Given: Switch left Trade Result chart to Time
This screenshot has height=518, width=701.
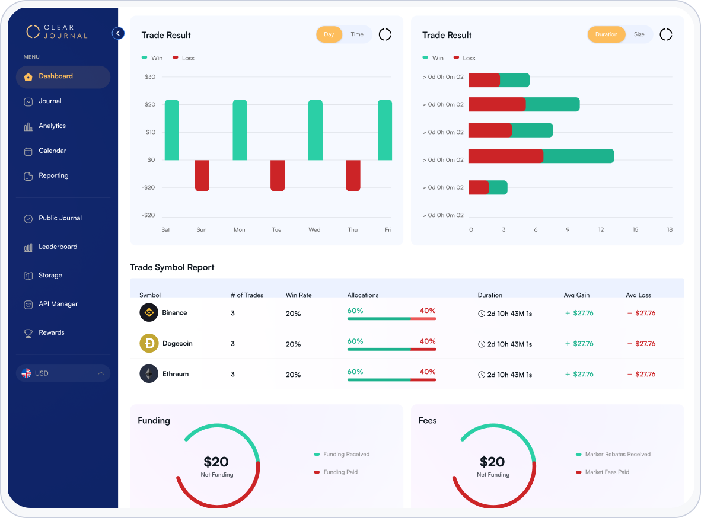Looking at the screenshot, I should pyautogui.click(x=357, y=34).
